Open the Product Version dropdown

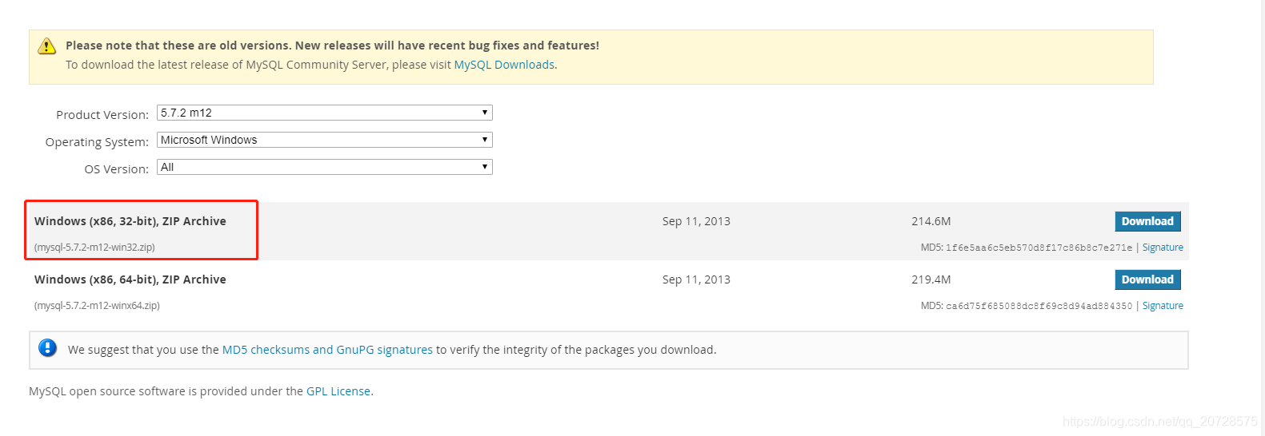click(324, 113)
